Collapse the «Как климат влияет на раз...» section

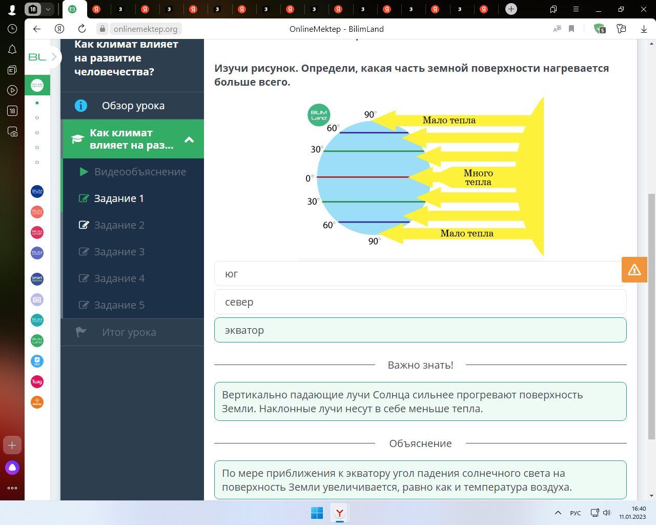[x=189, y=139]
